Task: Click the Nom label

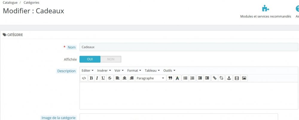Action: 72,47
